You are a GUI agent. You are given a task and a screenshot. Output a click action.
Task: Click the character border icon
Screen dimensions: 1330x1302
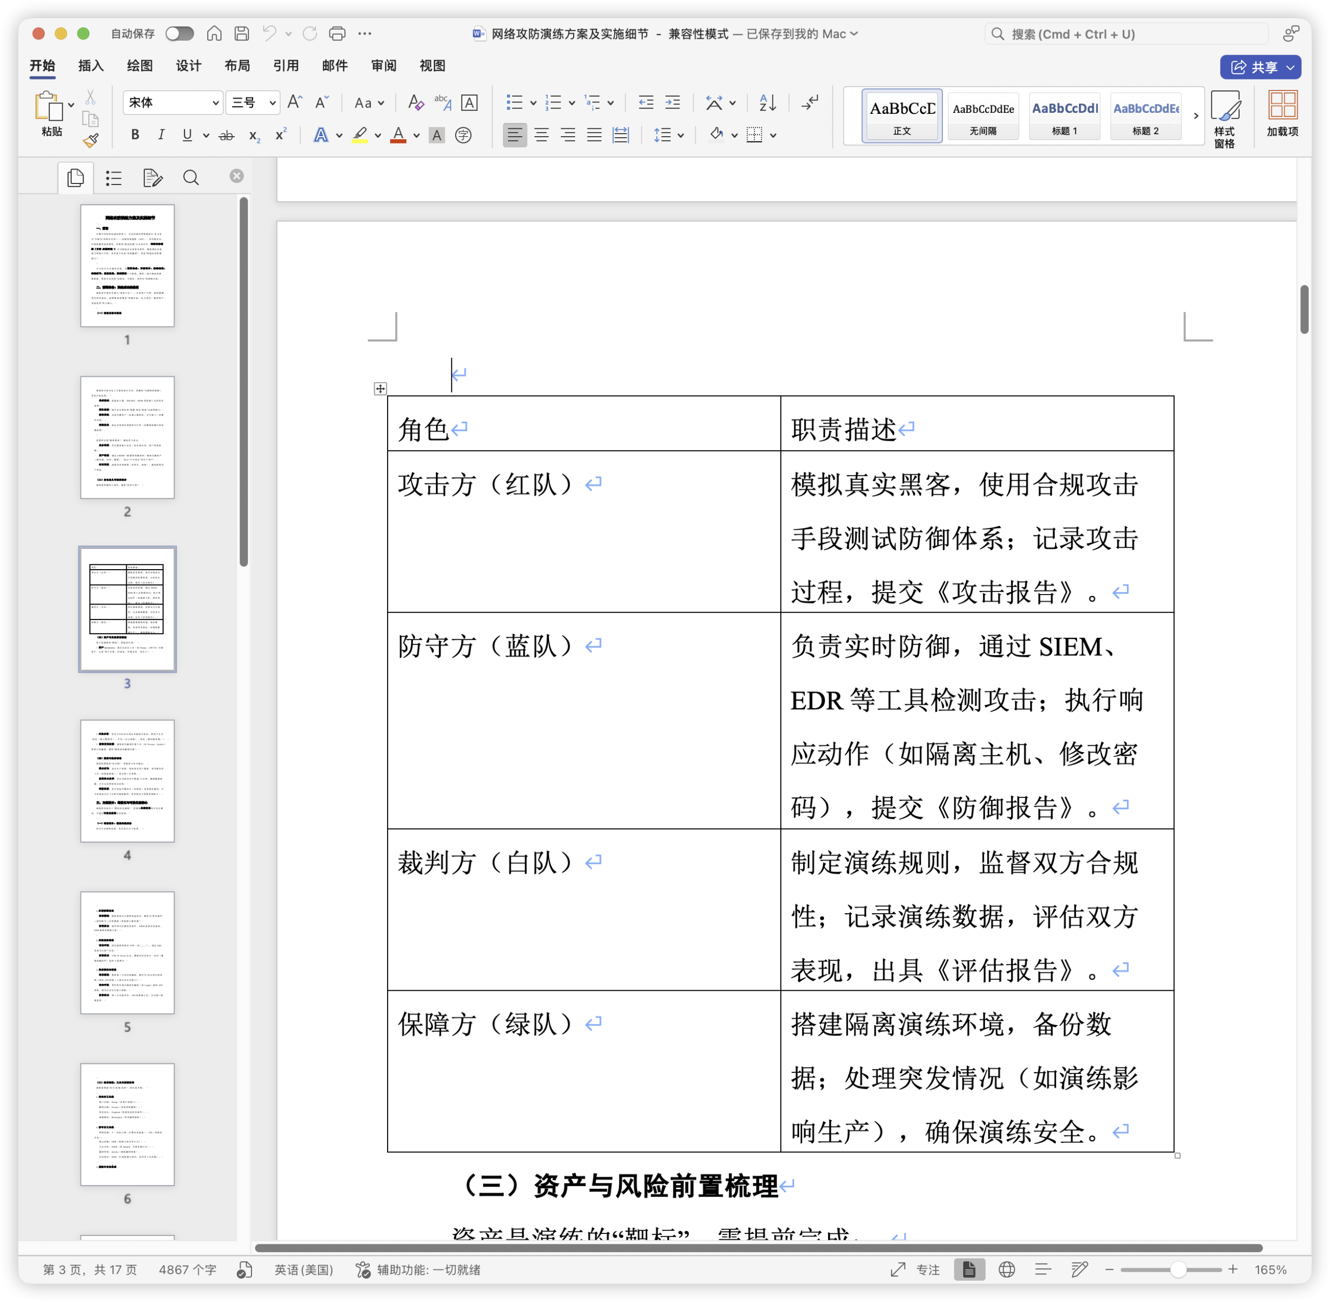point(470,102)
